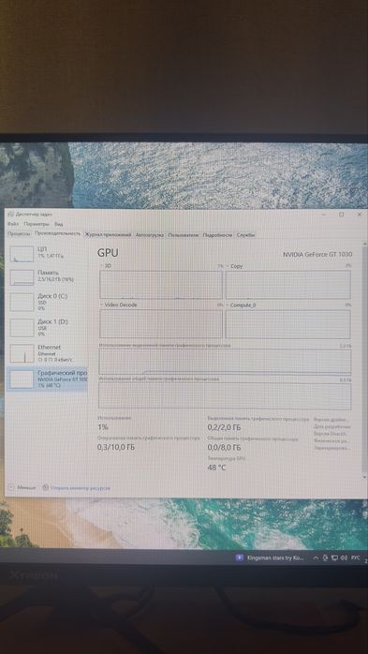Select the ЦП performance item

click(x=48, y=254)
